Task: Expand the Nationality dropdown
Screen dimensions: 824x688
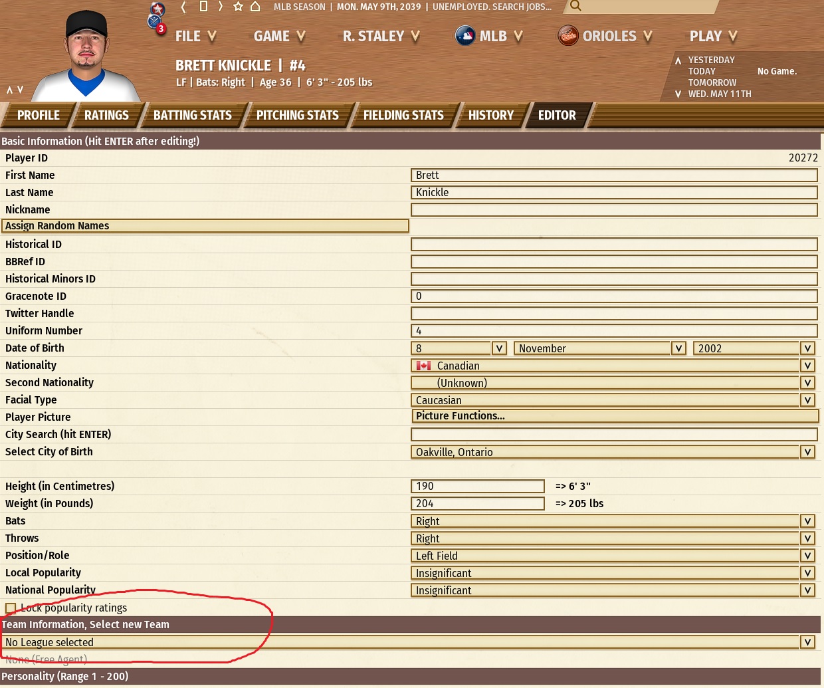Action: (807, 366)
